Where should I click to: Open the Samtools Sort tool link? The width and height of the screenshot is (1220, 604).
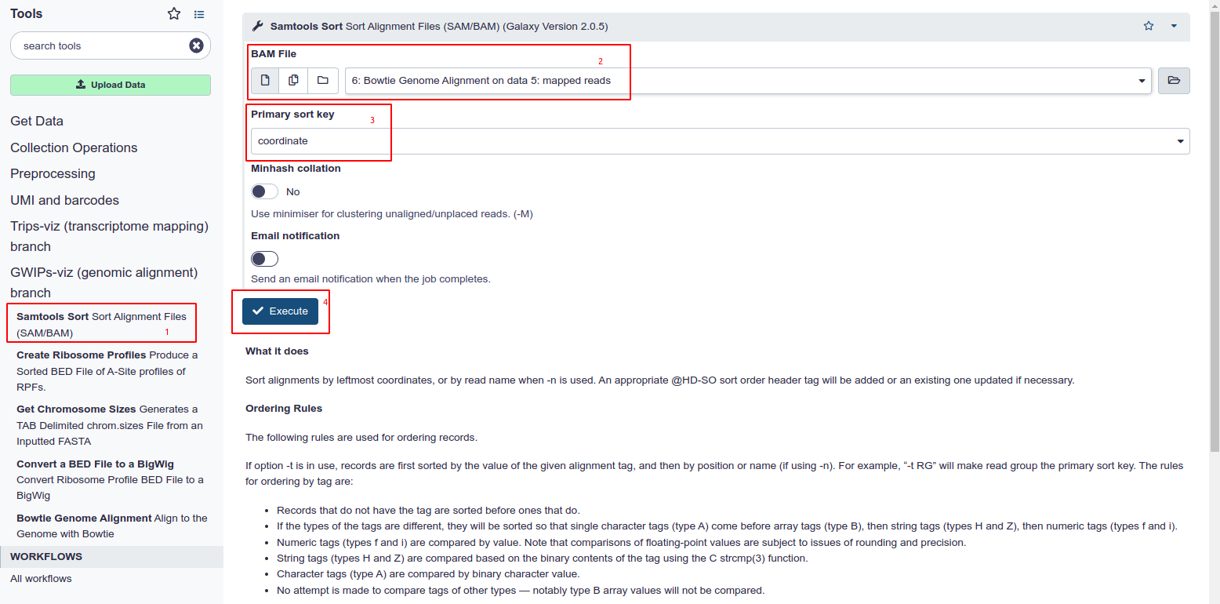coord(101,325)
